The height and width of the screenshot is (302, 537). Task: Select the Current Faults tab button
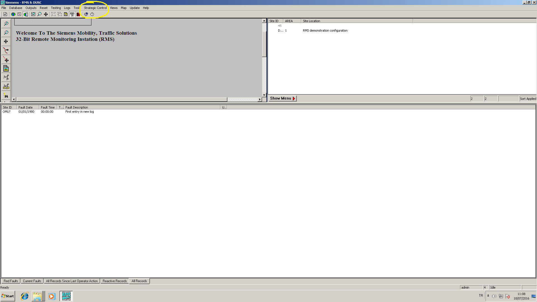click(x=32, y=281)
